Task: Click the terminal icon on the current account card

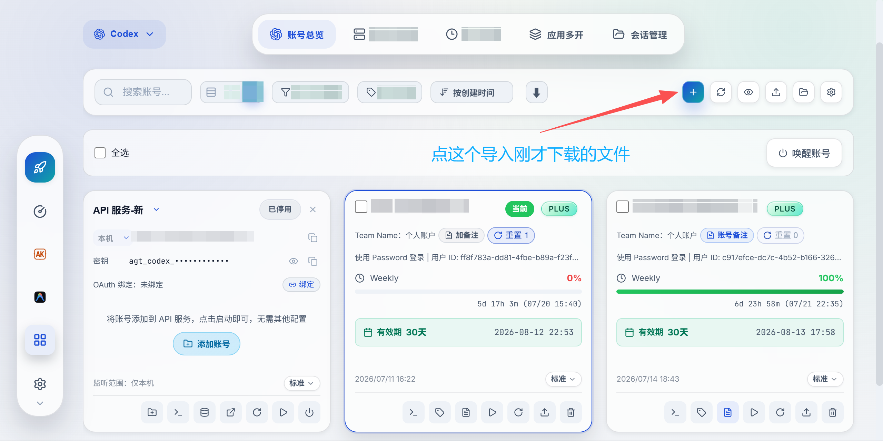Action: [x=413, y=412]
